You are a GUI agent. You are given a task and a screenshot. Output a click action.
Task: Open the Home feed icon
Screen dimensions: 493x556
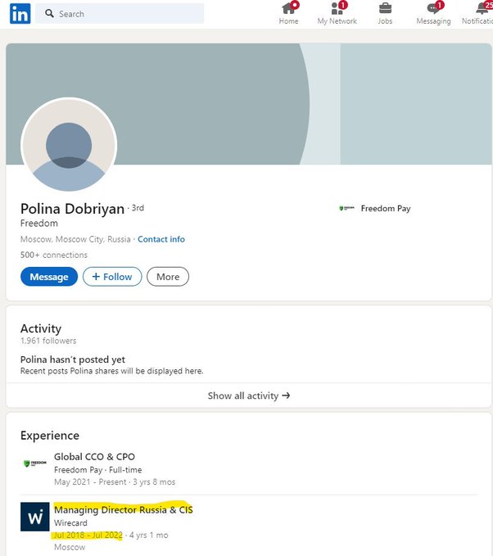point(288,9)
